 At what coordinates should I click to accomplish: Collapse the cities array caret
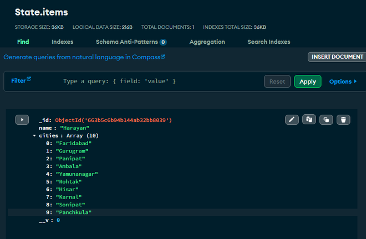pos(34,135)
